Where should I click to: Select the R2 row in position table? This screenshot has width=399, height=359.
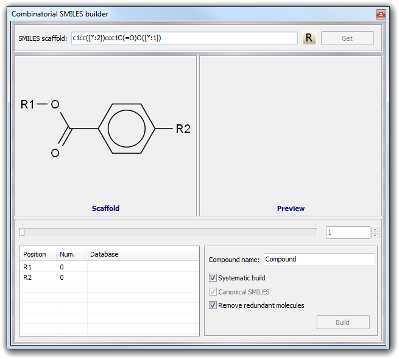[x=109, y=277]
